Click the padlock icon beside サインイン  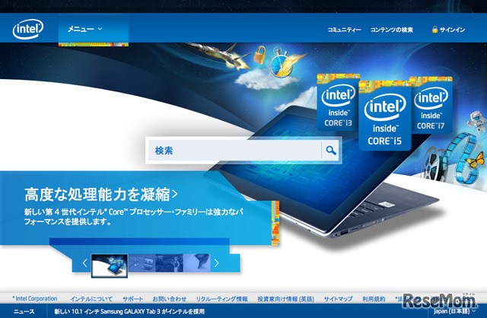[x=434, y=30]
